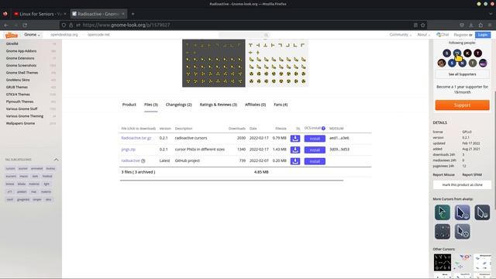This screenshot has width=496, height=279.
Task: Open the Chat link
Action: pos(443,35)
